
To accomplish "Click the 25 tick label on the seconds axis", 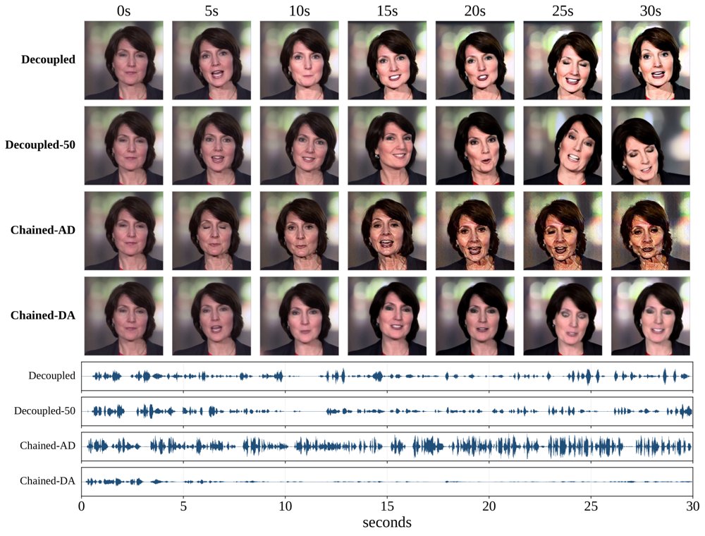I will click(x=591, y=506).
